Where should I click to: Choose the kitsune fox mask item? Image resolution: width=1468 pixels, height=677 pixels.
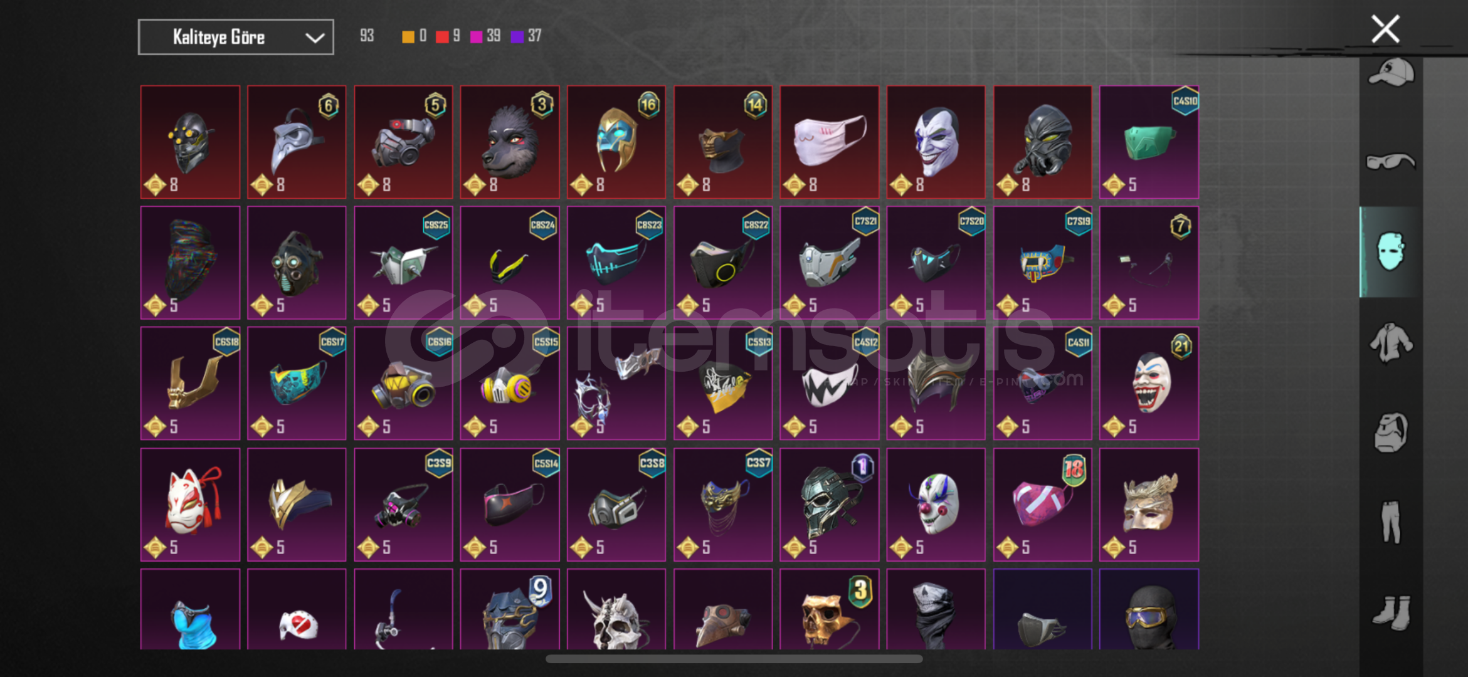pos(190,505)
